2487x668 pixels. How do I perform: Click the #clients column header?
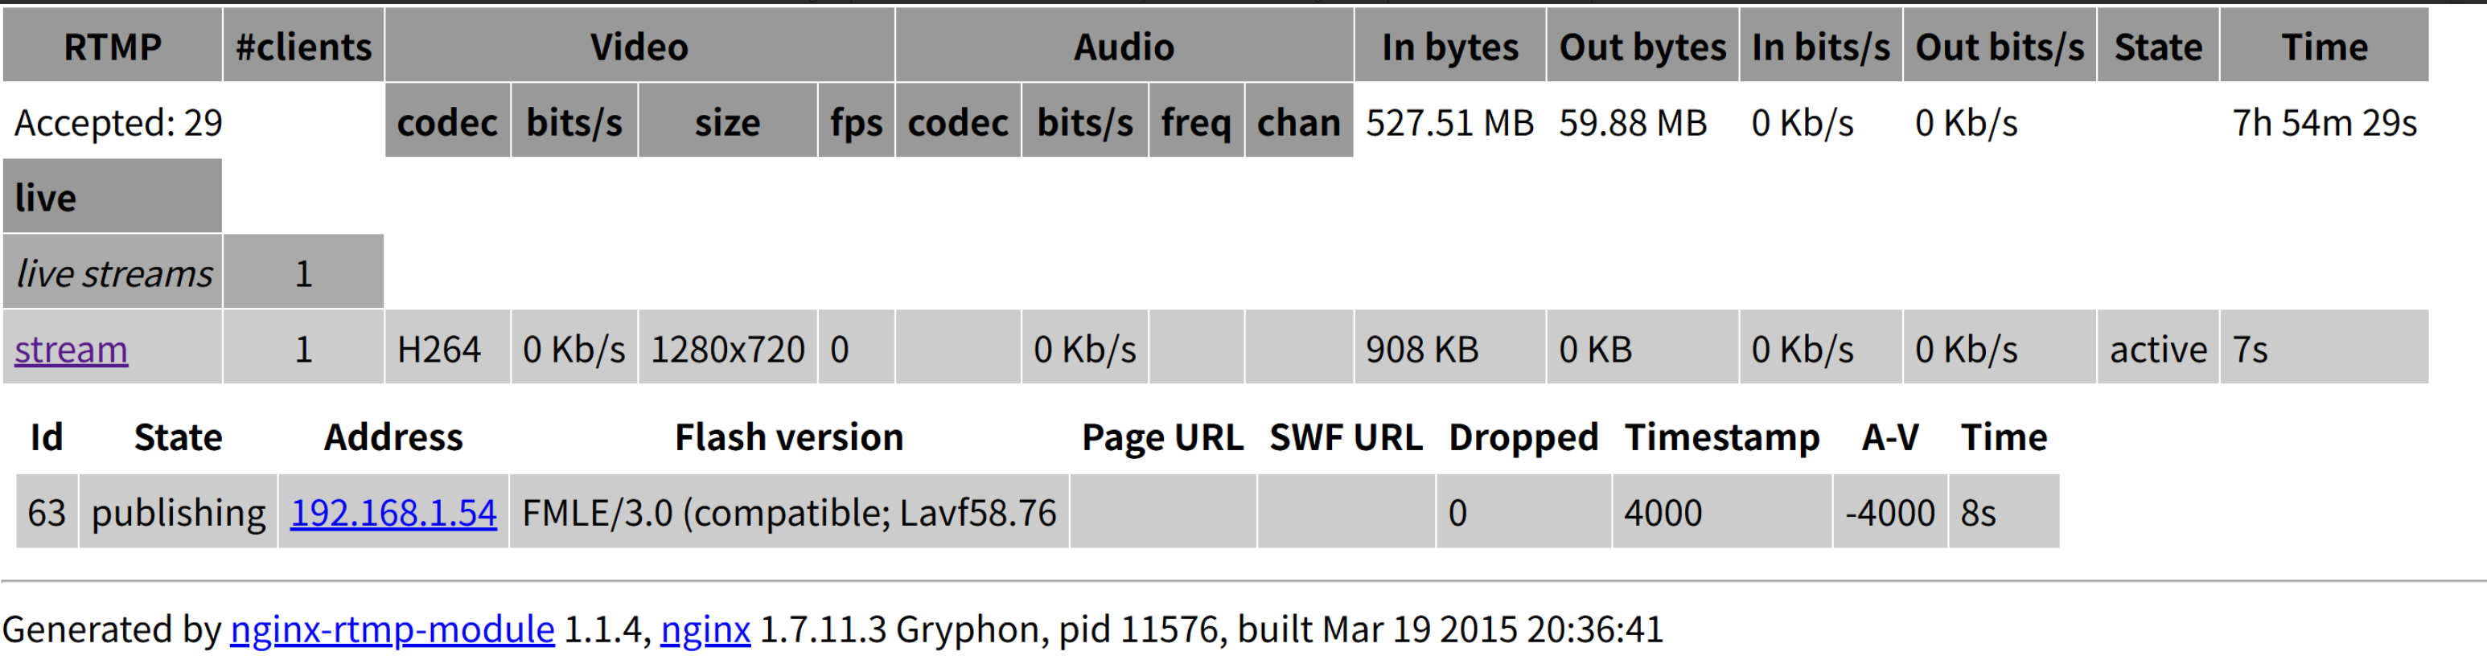[303, 47]
